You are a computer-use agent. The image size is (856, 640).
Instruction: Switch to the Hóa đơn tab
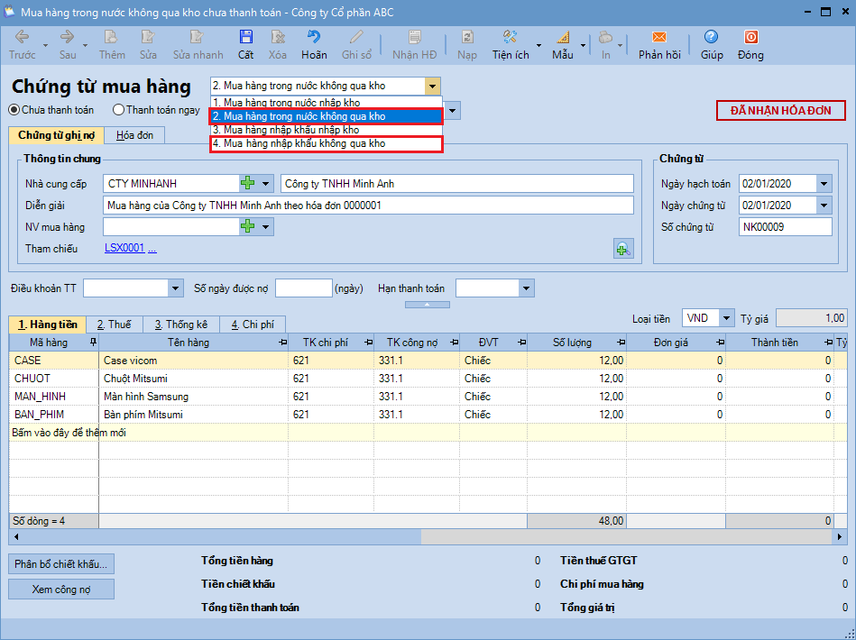click(x=134, y=135)
